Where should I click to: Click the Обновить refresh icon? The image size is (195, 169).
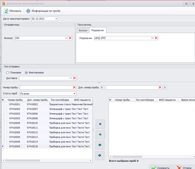[x=6, y=11]
